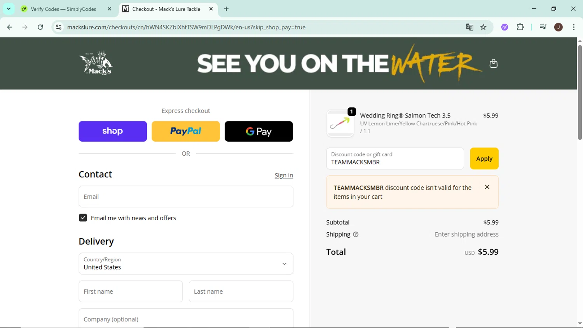Click the Wedding Ring lure product thumbnail

coord(340,123)
